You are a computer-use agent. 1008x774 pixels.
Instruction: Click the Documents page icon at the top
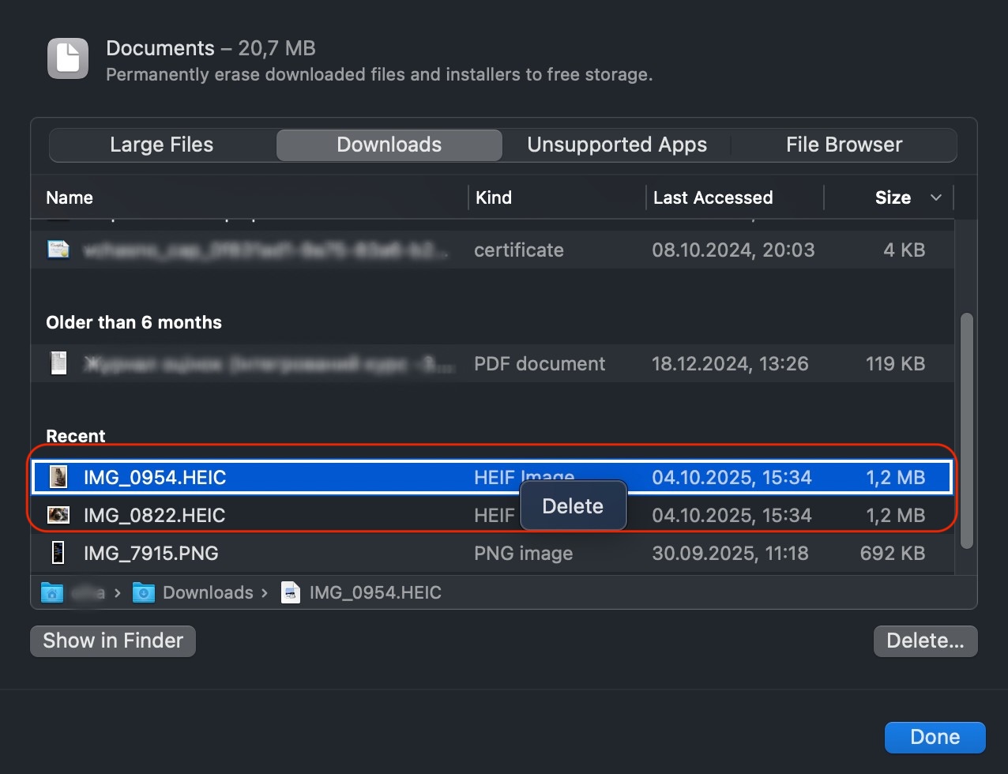coord(67,58)
